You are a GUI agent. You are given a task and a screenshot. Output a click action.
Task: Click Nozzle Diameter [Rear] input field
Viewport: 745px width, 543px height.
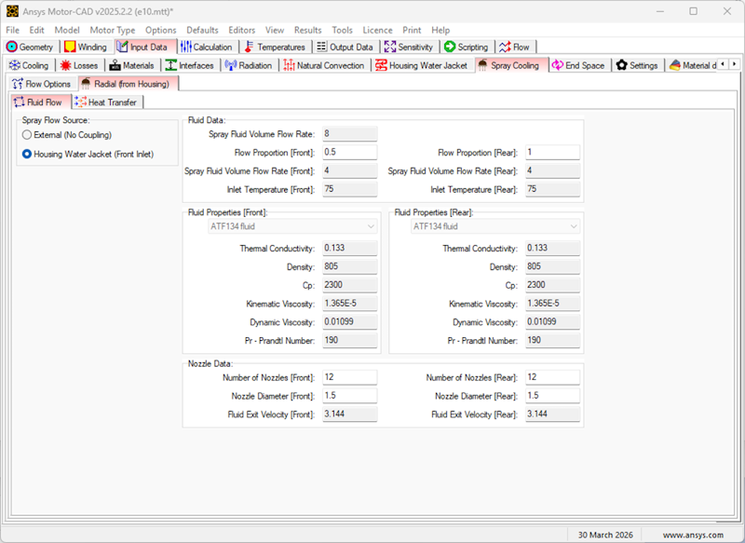click(x=552, y=396)
